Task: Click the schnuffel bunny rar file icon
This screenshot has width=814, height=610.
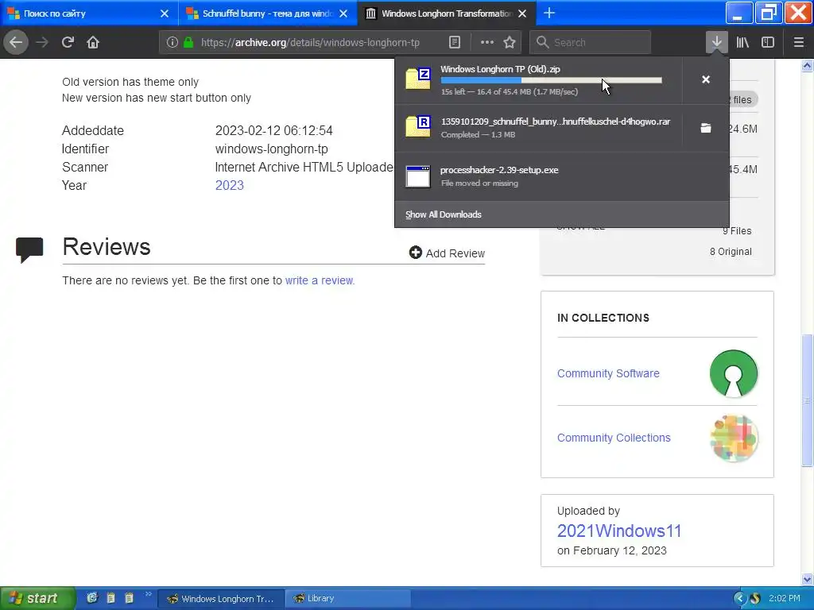Action: [418, 127]
